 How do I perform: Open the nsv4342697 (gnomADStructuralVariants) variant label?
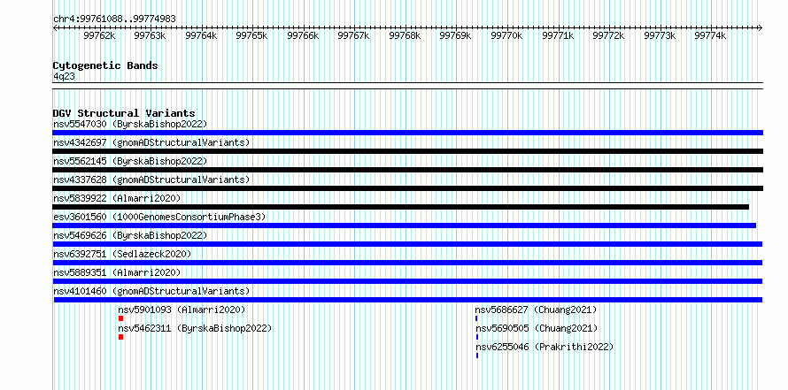pyautogui.click(x=151, y=142)
